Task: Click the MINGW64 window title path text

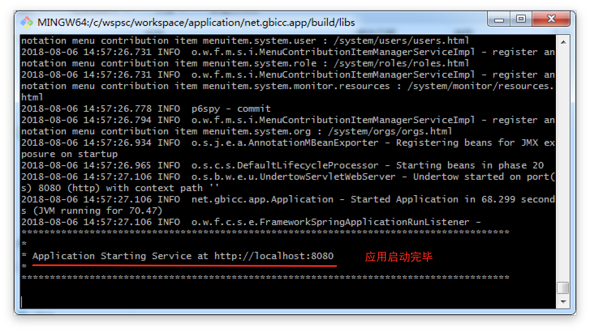Action: tap(196, 22)
